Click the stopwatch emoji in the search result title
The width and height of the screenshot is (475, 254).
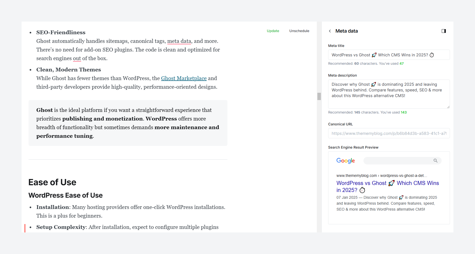(x=362, y=190)
